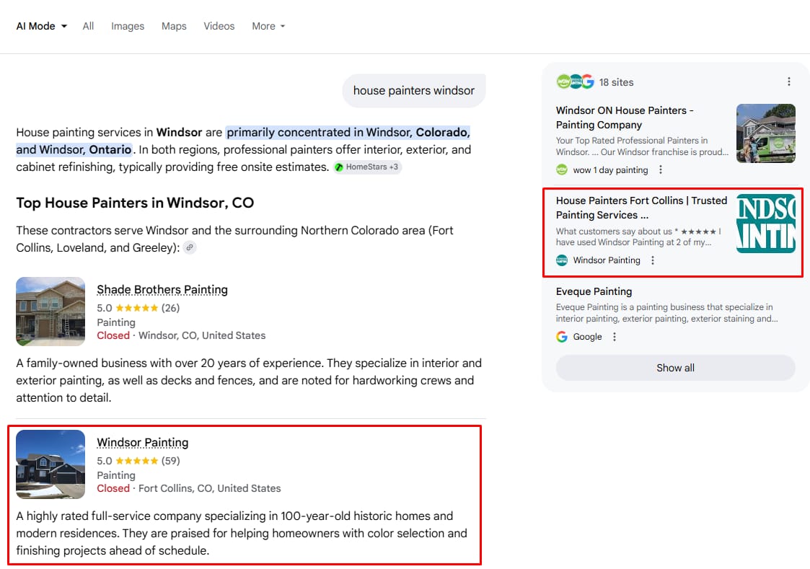Click 'Closed · Windsor, CO, United States' text
The image size is (810, 569).
coord(181,335)
